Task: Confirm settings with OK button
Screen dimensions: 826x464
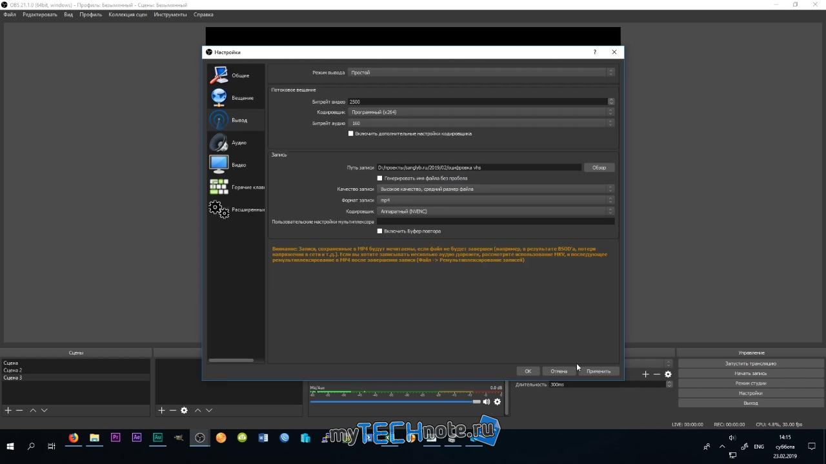Action: point(528,371)
